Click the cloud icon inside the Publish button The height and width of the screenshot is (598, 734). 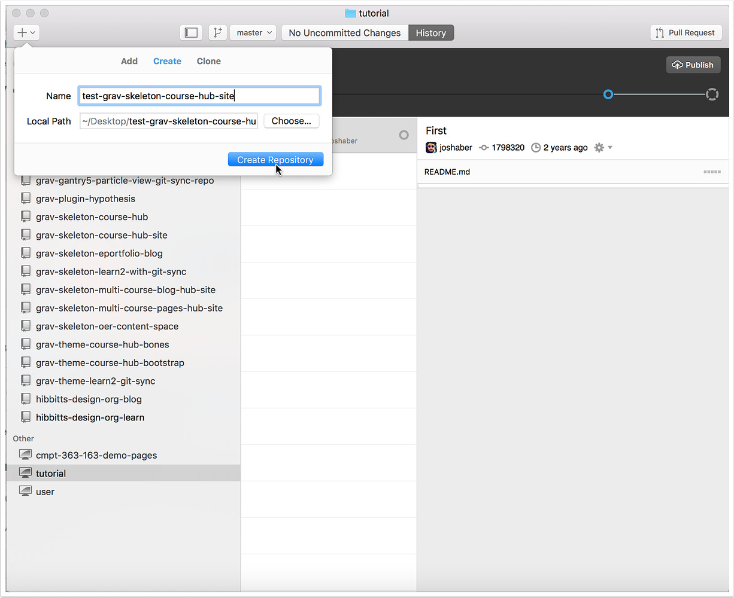click(678, 65)
